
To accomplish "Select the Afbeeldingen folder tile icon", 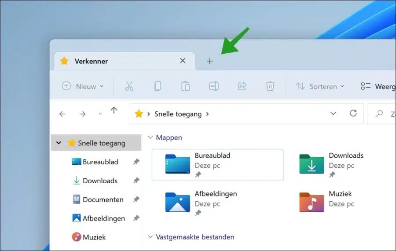I will (178, 202).
